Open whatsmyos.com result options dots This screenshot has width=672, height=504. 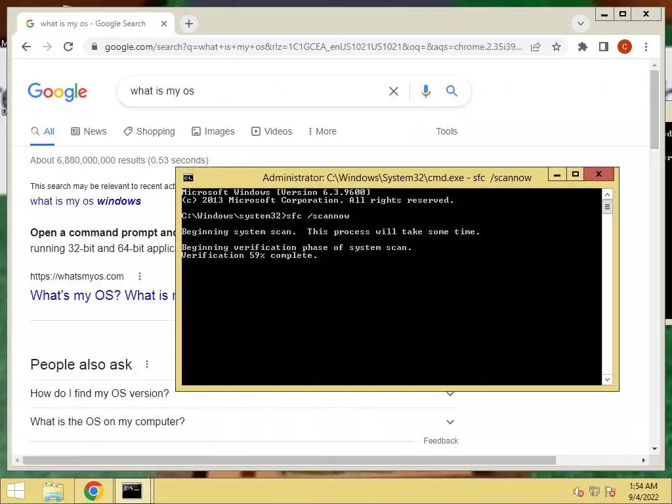coord(139,276)
